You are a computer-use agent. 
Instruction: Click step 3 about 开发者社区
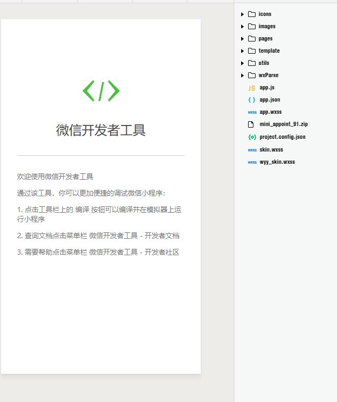click(98, 252)
